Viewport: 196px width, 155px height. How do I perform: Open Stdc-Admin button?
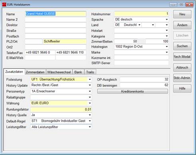pos(182,78)
